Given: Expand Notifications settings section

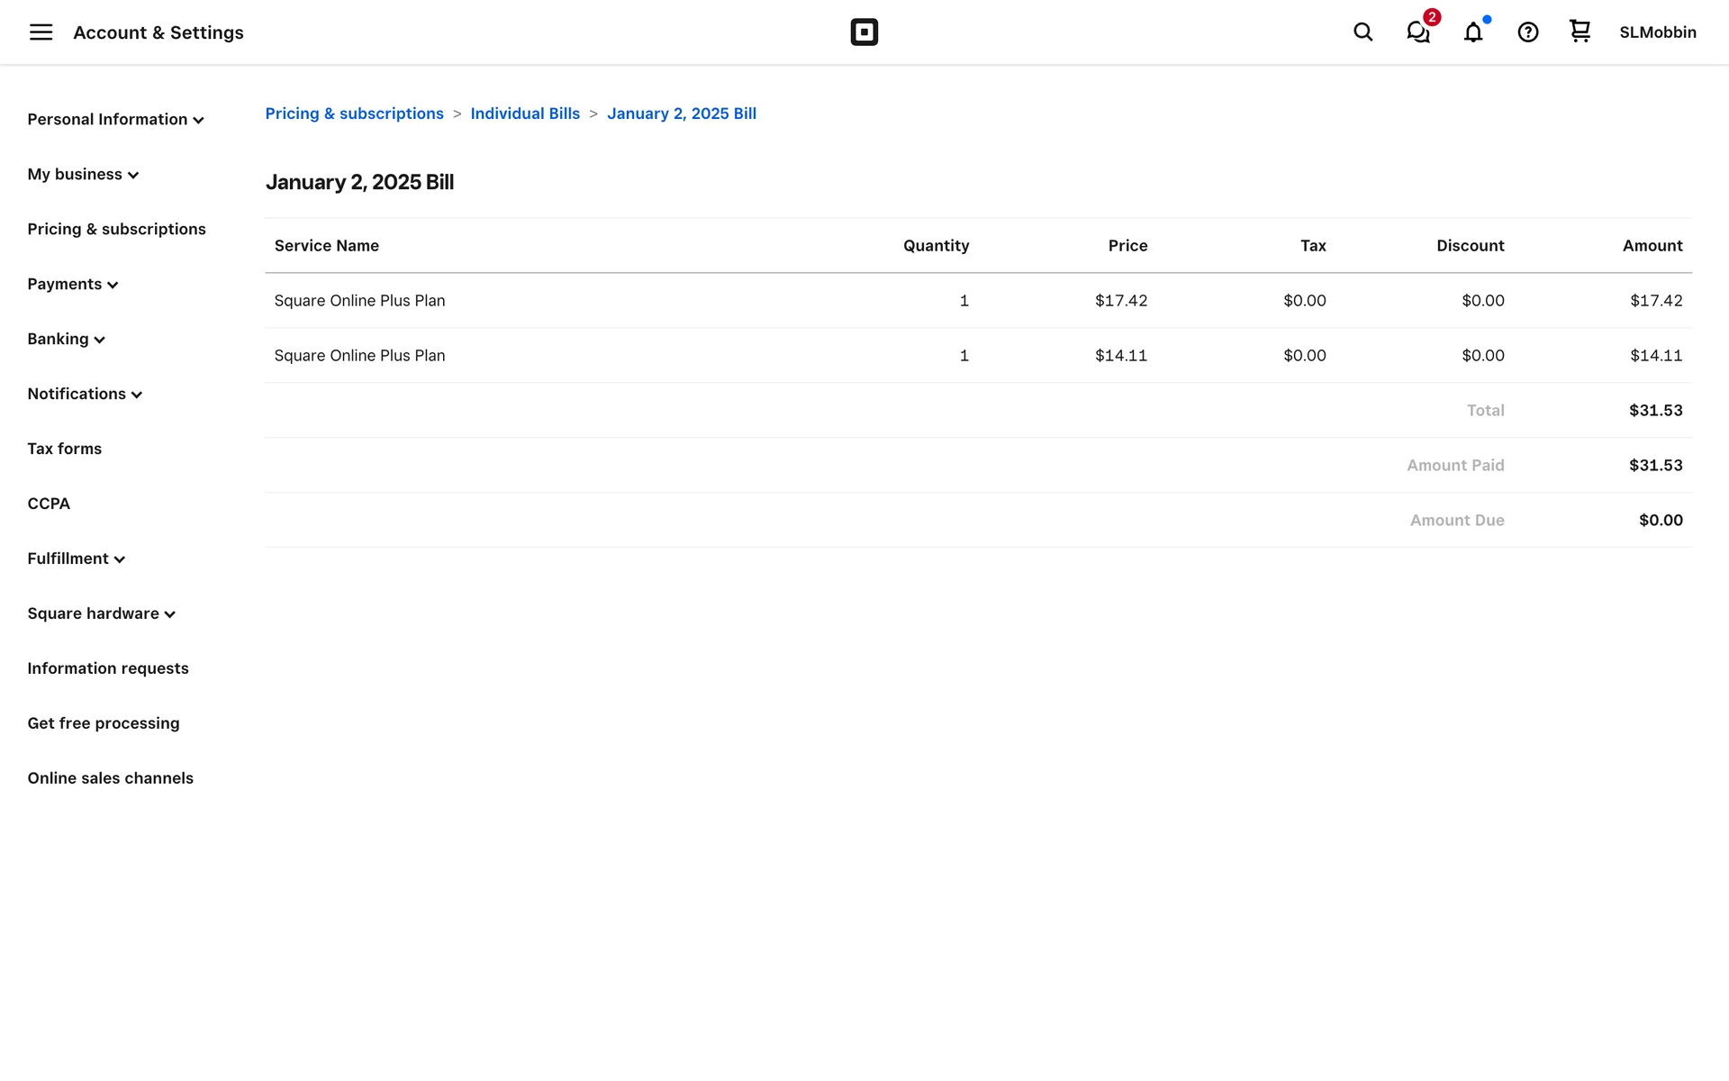Looking at the screenshot, I should click(x=85, y=395).
